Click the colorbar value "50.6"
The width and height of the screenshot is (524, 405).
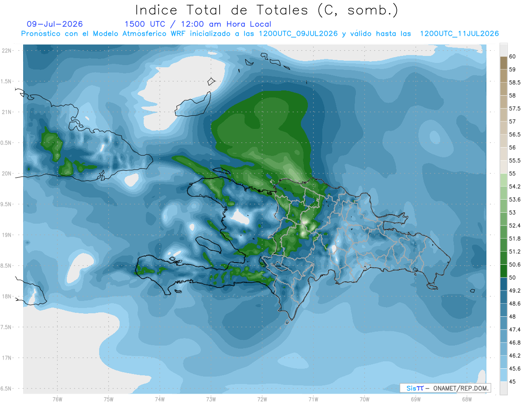tap(515, 265)
